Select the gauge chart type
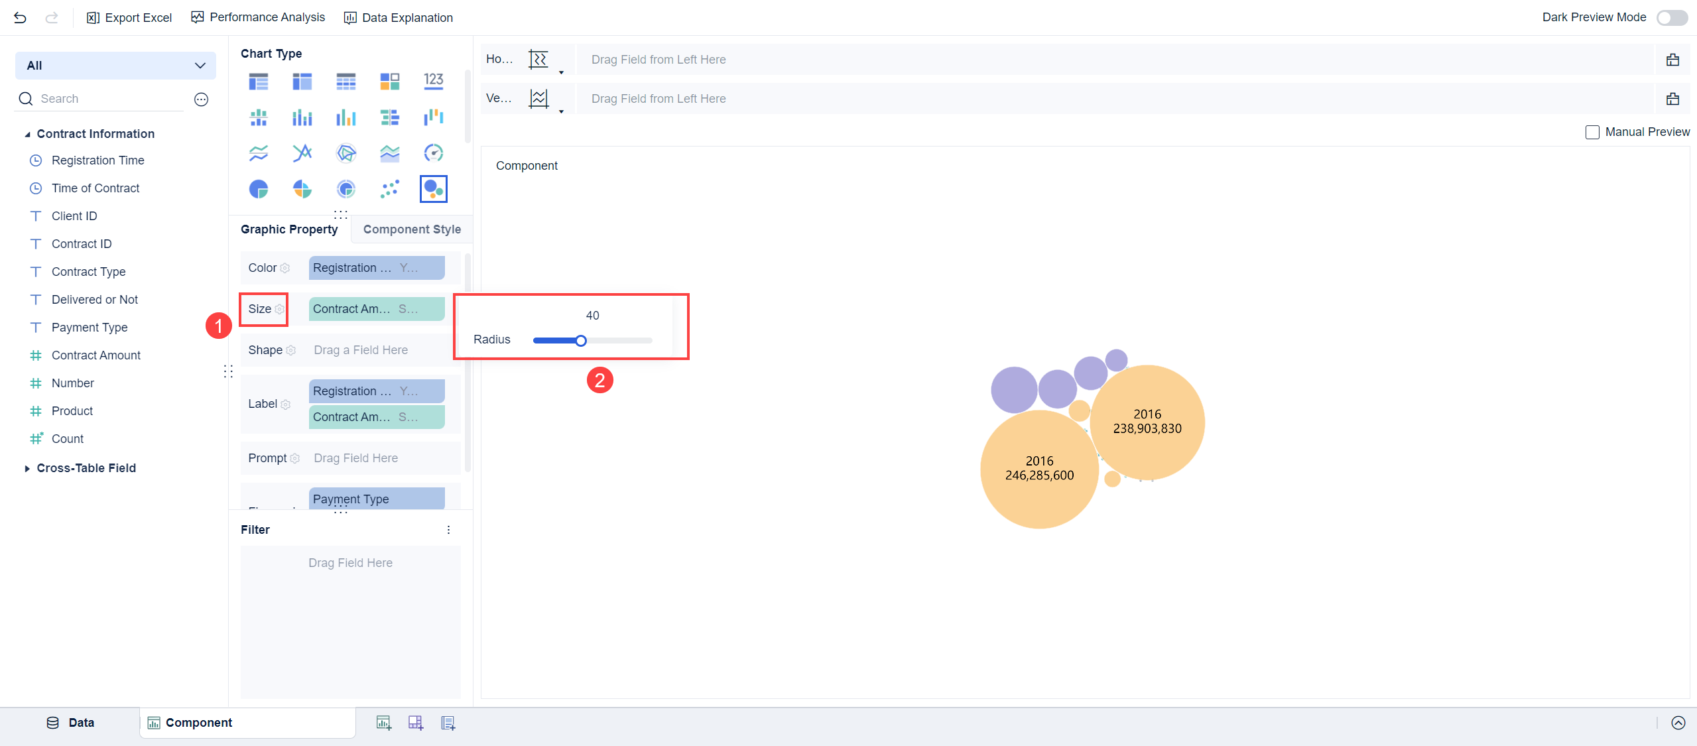1697x746 pixels. point(434,153)
